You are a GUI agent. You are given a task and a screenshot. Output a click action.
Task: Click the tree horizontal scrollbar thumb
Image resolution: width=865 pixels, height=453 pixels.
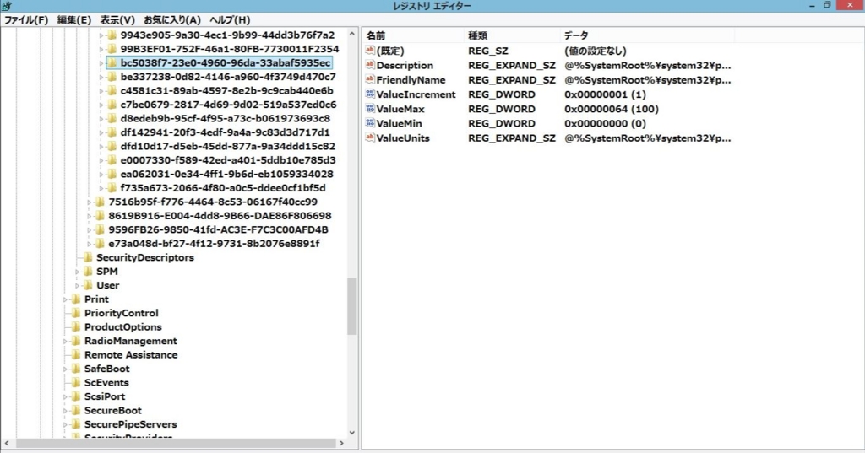176,443
